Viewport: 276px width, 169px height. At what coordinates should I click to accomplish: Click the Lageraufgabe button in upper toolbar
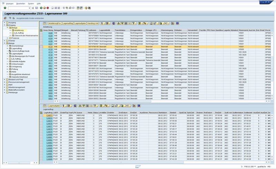point(80,23)
